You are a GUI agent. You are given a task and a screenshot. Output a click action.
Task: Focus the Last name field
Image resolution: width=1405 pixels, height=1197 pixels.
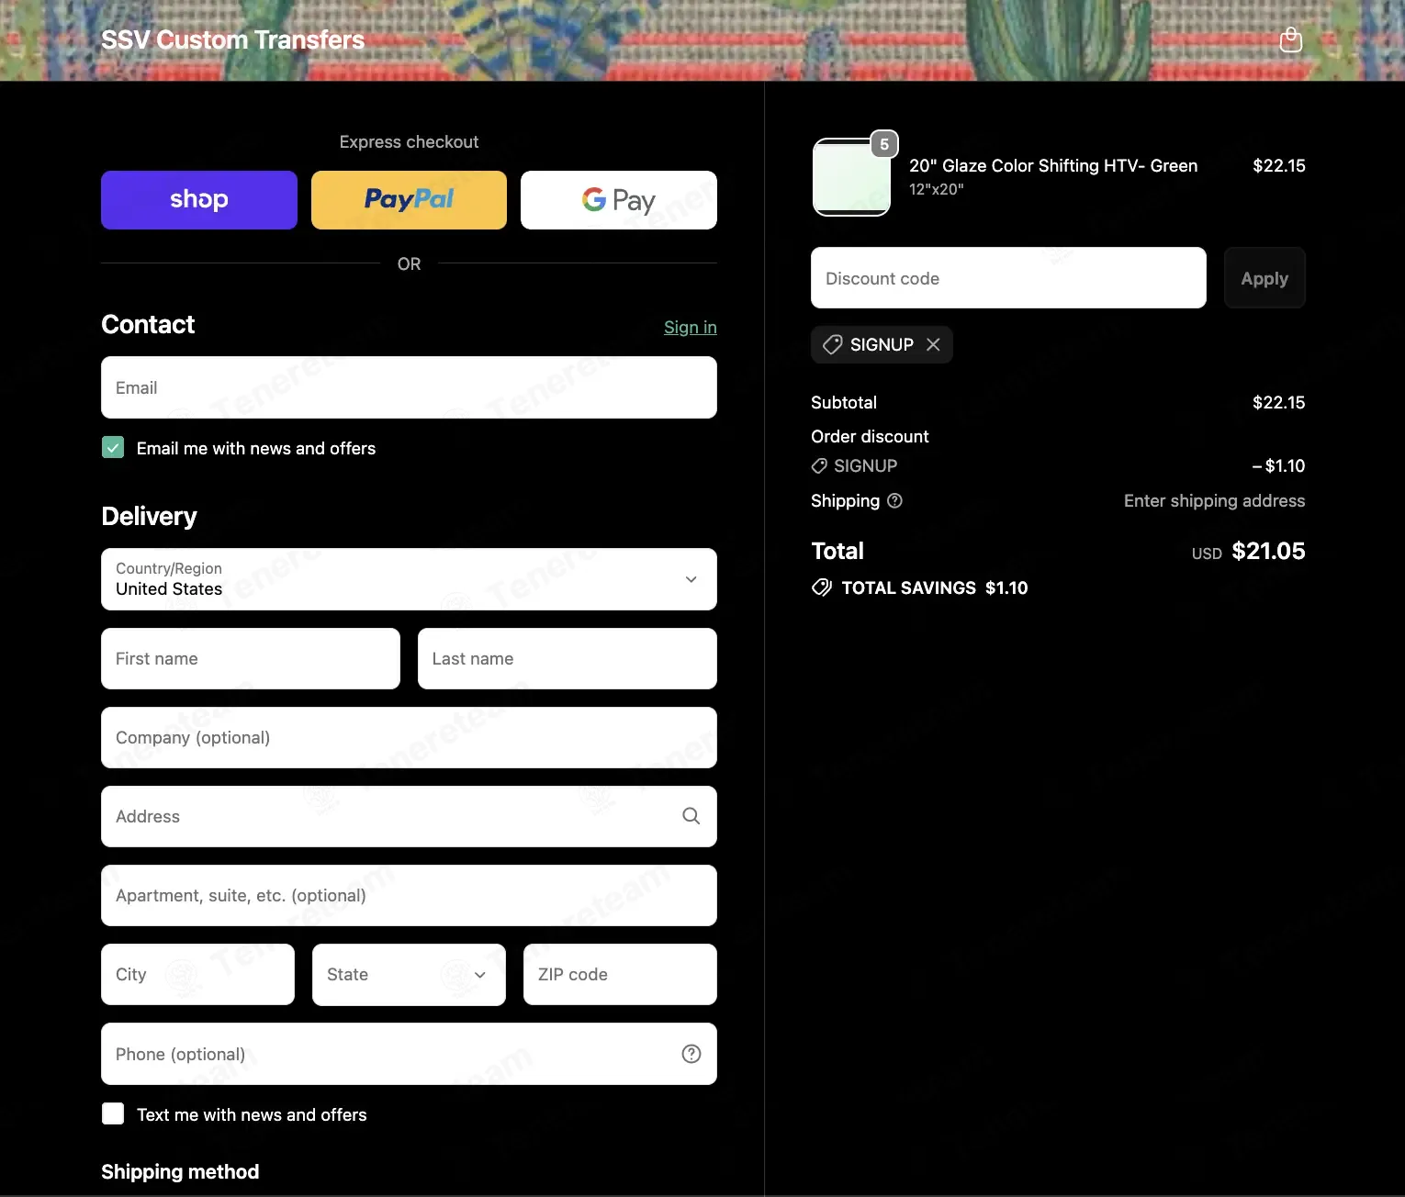[568, 658]
